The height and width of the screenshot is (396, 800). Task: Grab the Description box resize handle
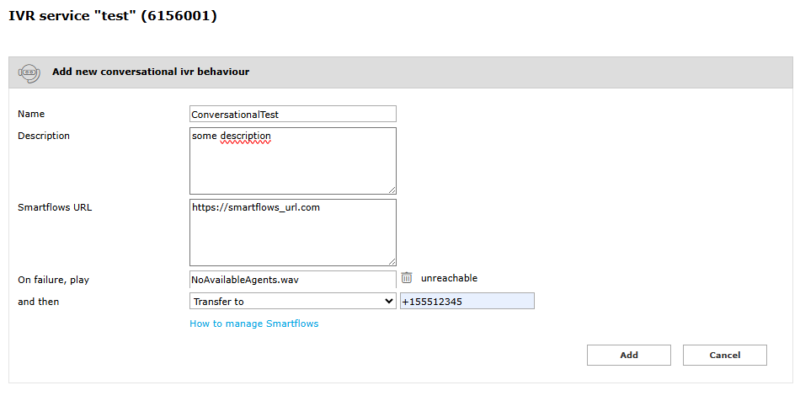(x=392, y=190)
